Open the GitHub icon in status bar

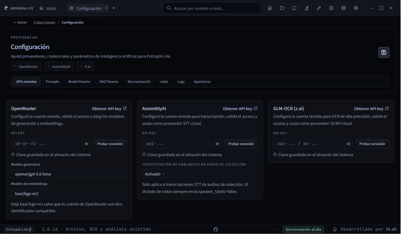pyautogui.click(x=216, y=229)
